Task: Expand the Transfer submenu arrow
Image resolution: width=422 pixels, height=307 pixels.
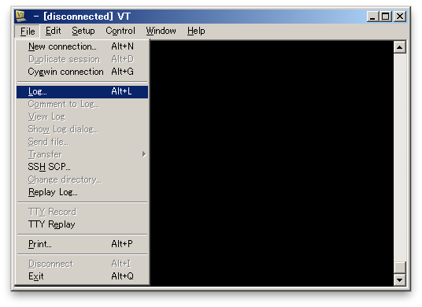Action: [x=144, y=154]
